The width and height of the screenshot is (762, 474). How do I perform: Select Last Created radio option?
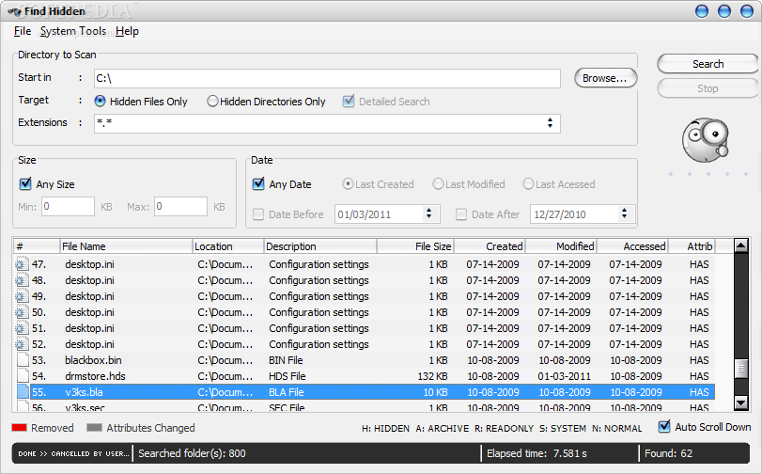coord(348,184)
